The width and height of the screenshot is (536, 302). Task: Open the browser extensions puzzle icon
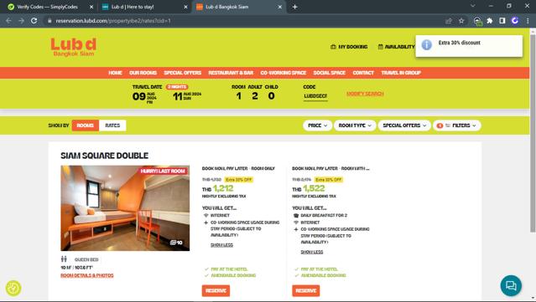(490, 21)
